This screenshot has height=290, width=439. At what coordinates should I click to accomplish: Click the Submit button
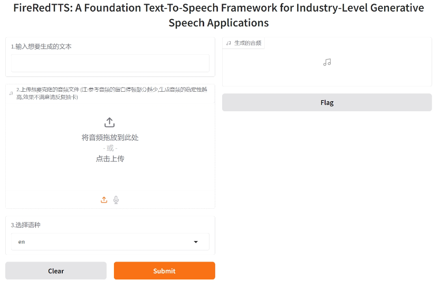pos(164,270)
